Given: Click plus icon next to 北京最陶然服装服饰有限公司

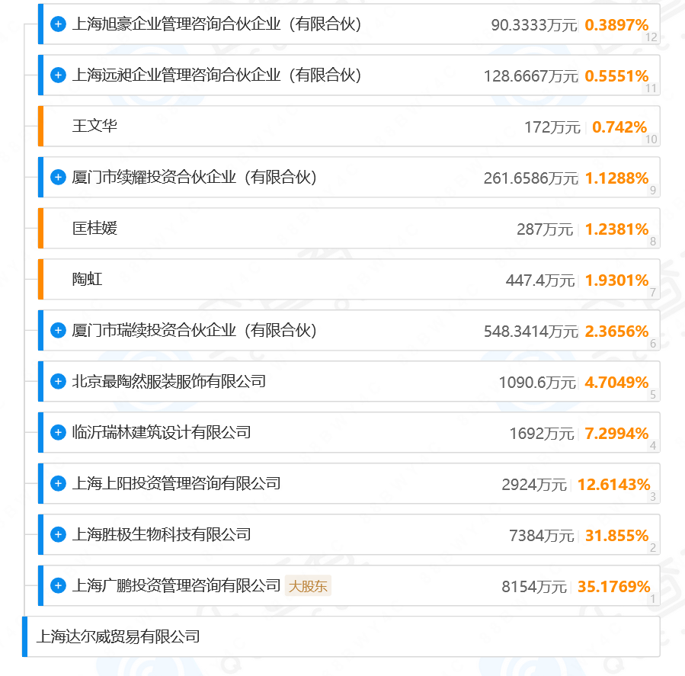Looking at the screenshot, I should point(58,381).
